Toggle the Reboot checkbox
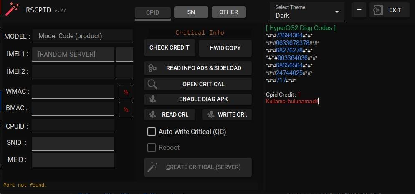415x194 pixels. click(x=152, y=148)
